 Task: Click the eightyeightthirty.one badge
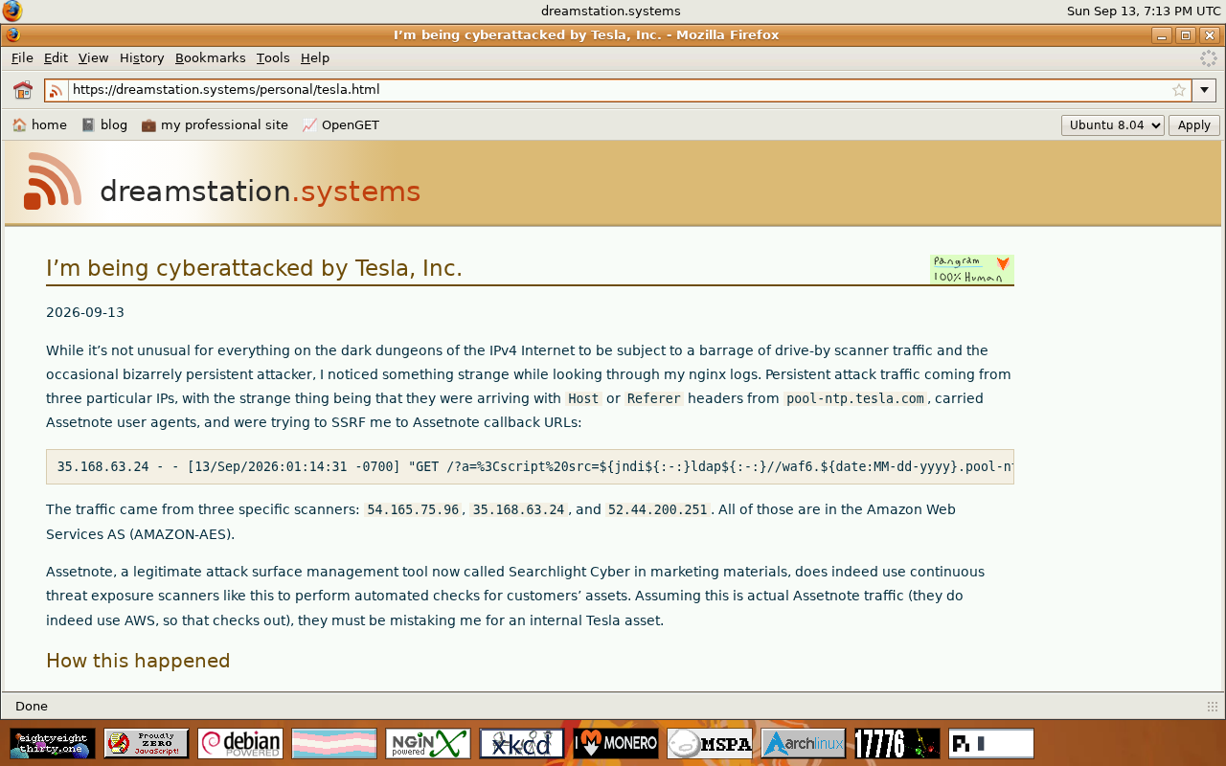point(53,744)
